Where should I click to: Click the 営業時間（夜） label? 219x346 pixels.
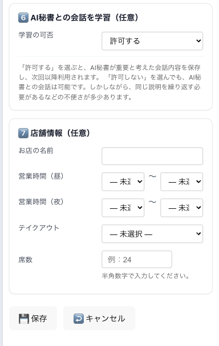click(41, 202)
